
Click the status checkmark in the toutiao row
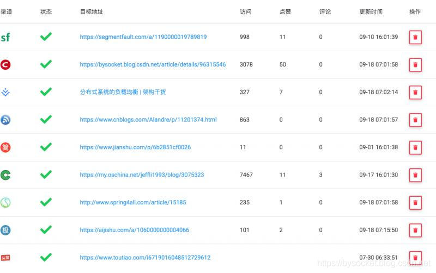point(46,257)
